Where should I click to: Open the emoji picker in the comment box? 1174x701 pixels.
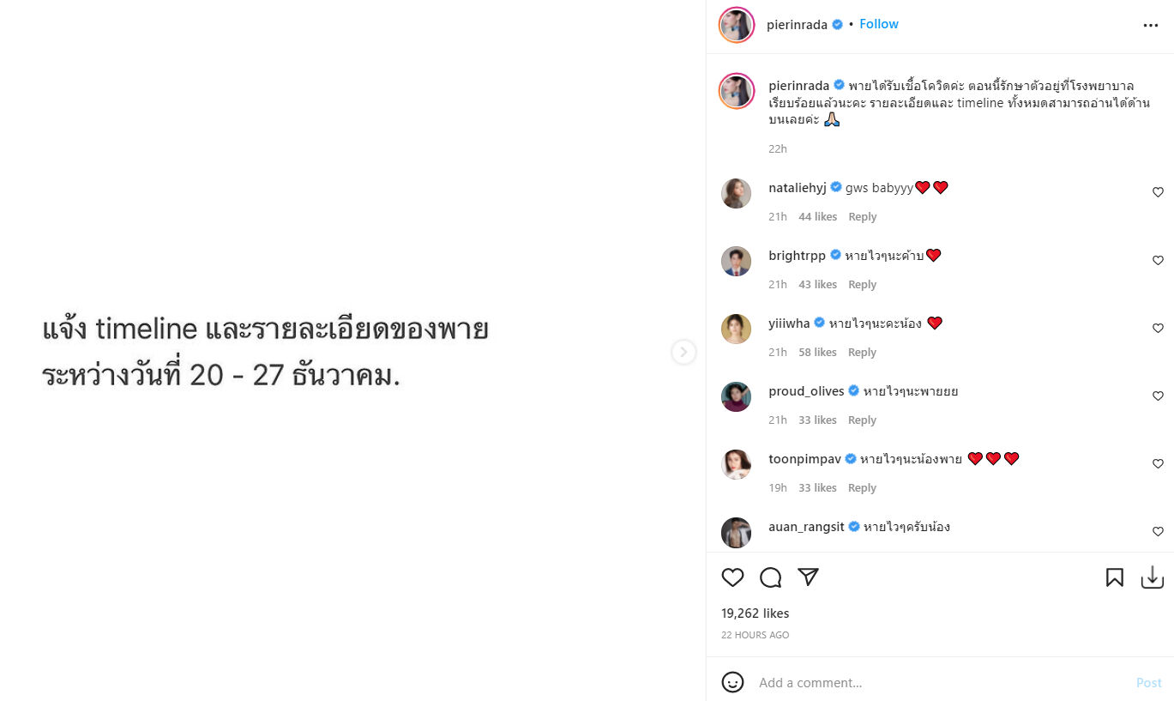tap(733, 682)
